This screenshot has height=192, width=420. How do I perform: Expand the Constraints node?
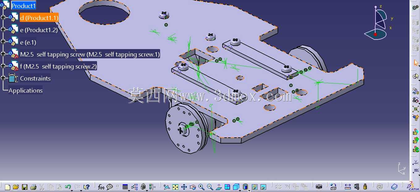(3, 78)
